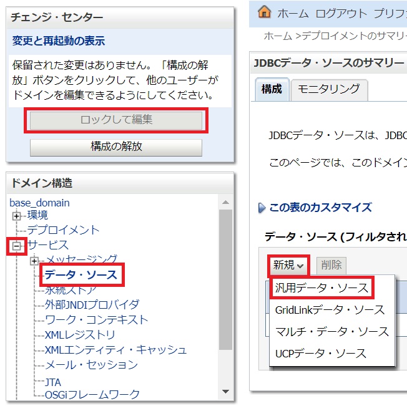Open base_domain root node
The height and width of the screenshot is (406, 407).
[39, 203]
